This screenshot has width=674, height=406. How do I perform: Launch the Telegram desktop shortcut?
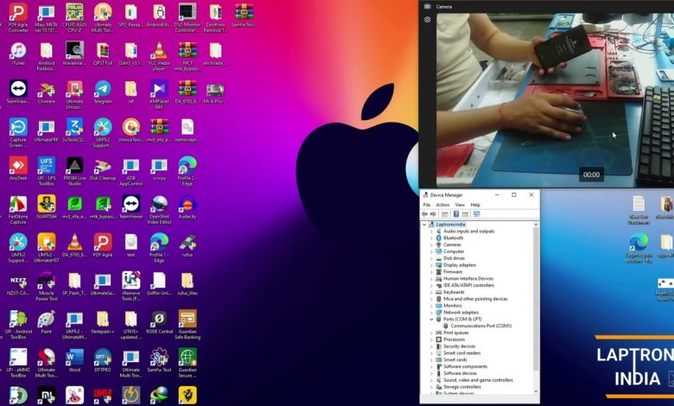(103, 92)
